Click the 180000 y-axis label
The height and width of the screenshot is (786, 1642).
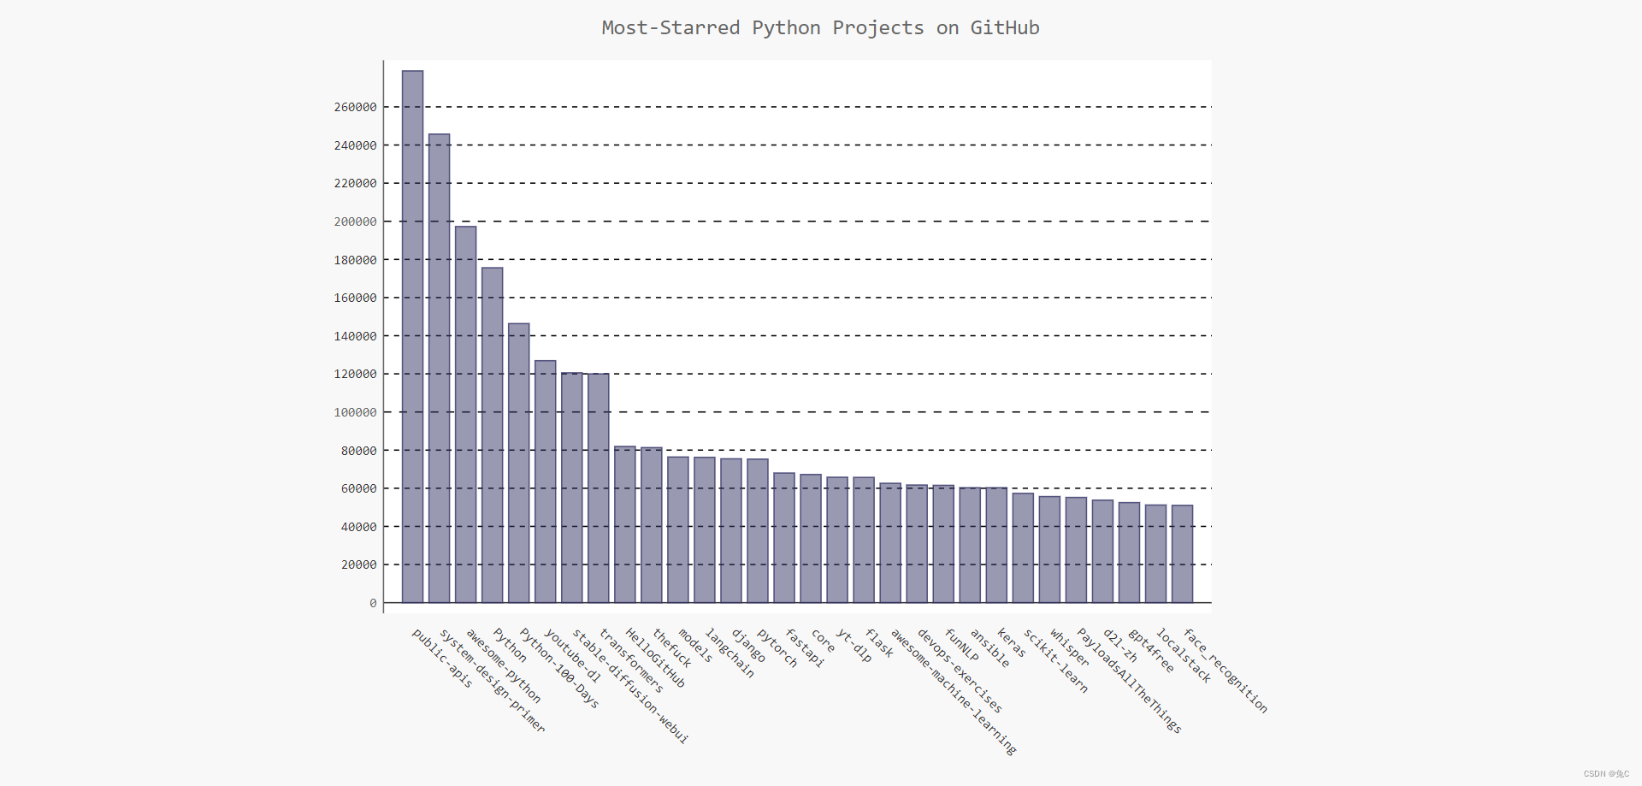pos(355,260)
